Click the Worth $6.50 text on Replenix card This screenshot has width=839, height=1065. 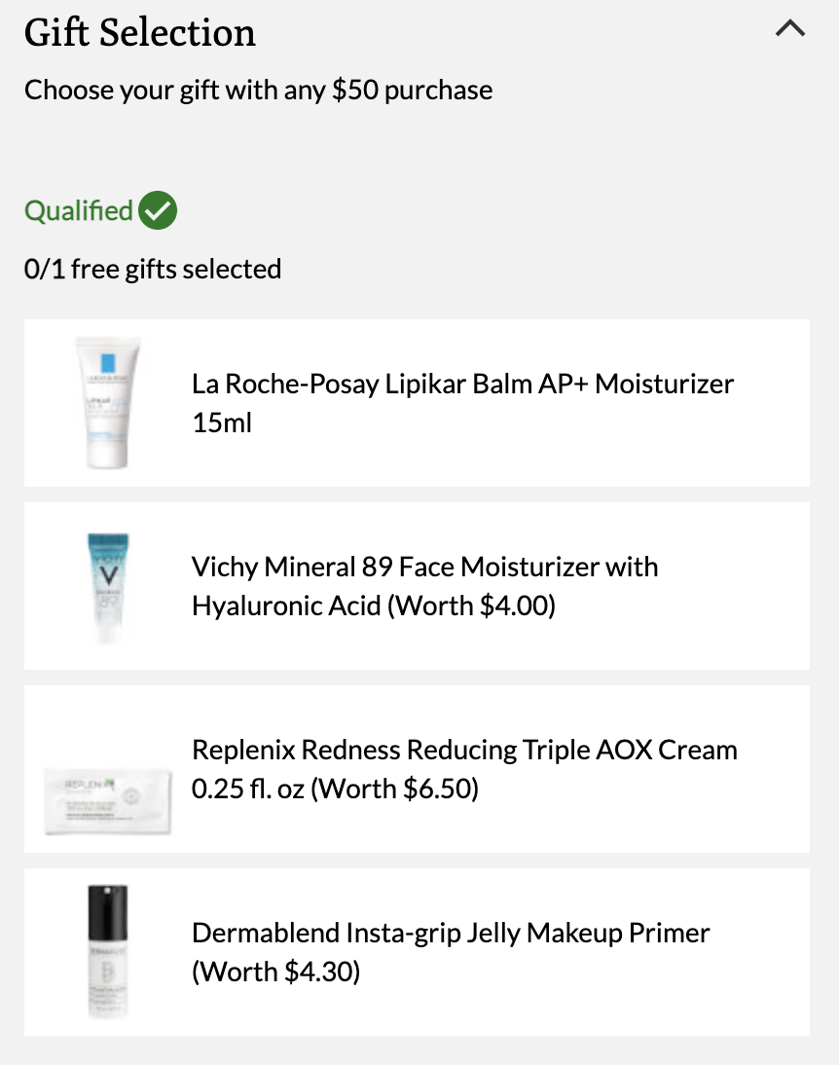(395, 789)
